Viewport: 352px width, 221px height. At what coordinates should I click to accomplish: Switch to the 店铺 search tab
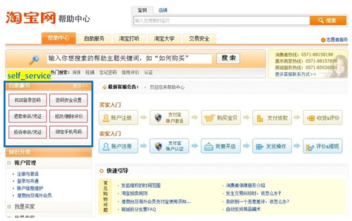tap(163, 10)
